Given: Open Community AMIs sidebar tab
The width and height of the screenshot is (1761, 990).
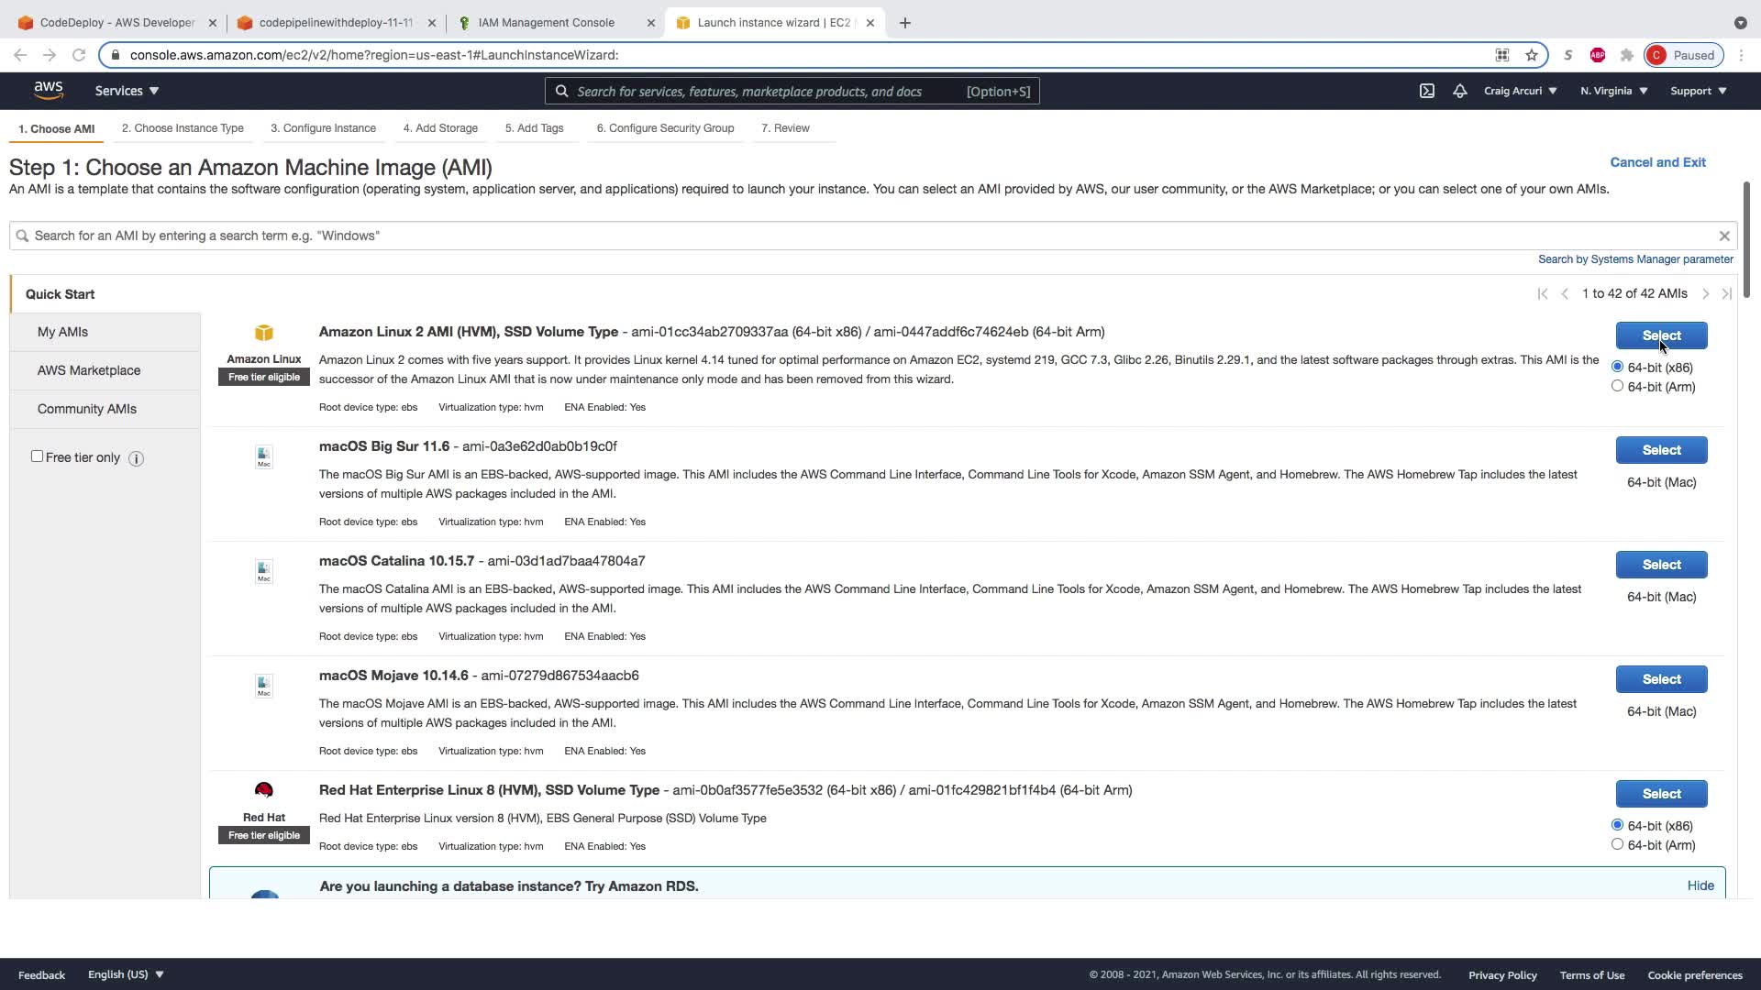Looking at the screenshot, I should tap(87, 409).
